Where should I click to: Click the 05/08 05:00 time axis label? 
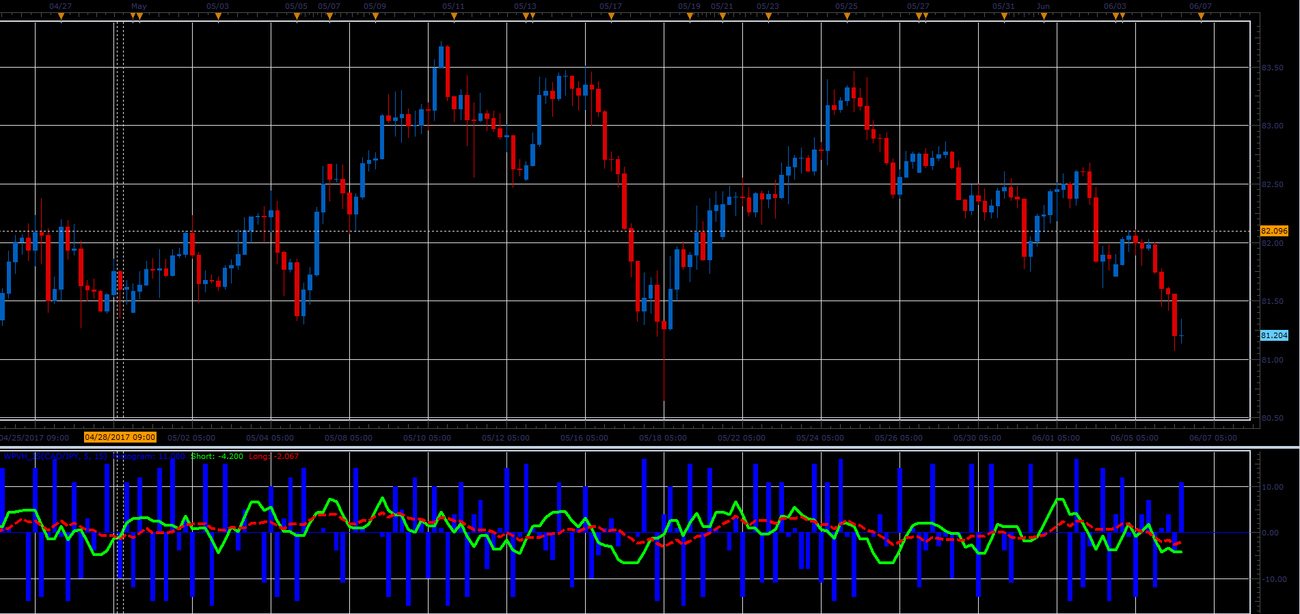click(349, 438)
